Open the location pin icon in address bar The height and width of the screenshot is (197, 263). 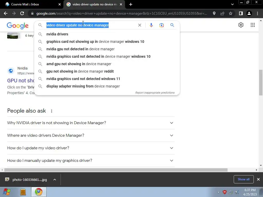[214, 13]
